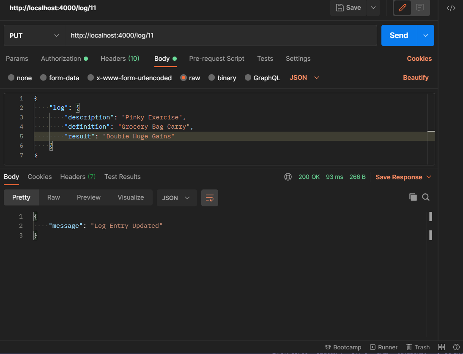The height and width of the screenshot is (354, 463).
Task: Send the PUT request
Action: click(x=399, y=35)
